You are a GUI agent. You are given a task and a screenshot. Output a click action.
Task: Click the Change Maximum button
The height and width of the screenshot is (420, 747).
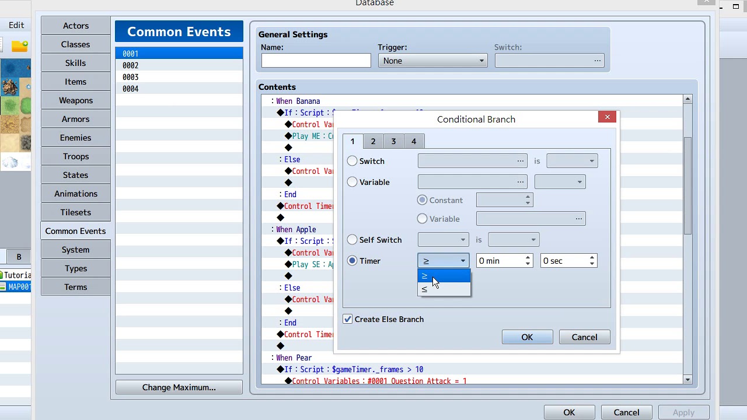[x=179, y=387]
